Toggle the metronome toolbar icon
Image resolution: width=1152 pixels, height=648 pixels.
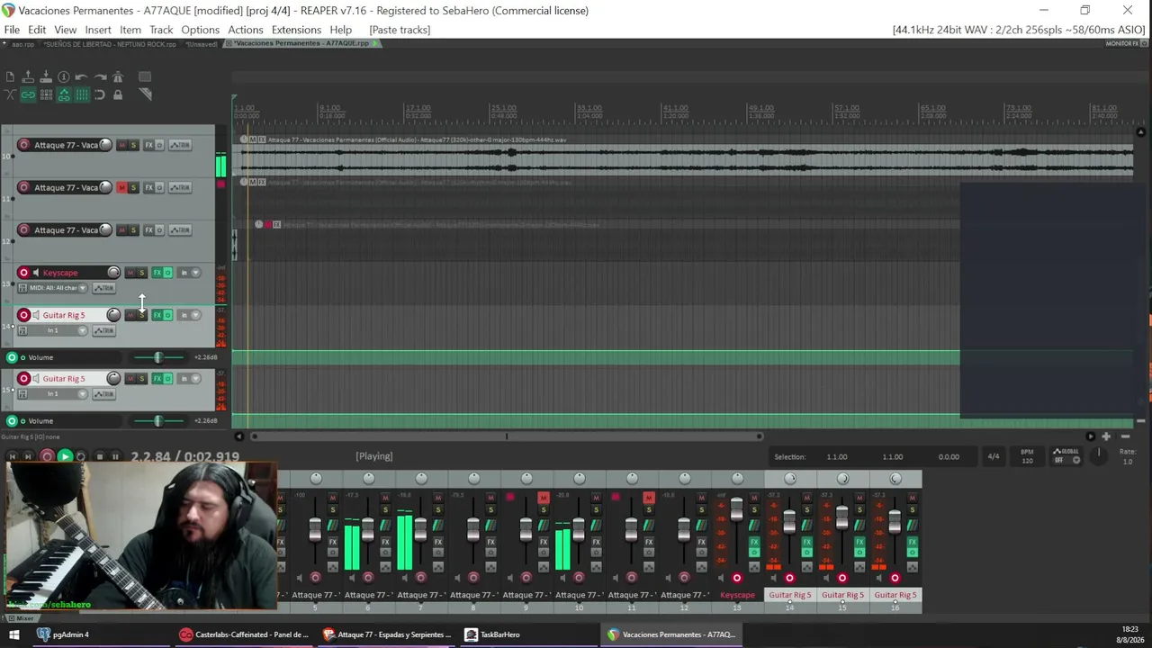pyautogui.click(x=118, y=77)
